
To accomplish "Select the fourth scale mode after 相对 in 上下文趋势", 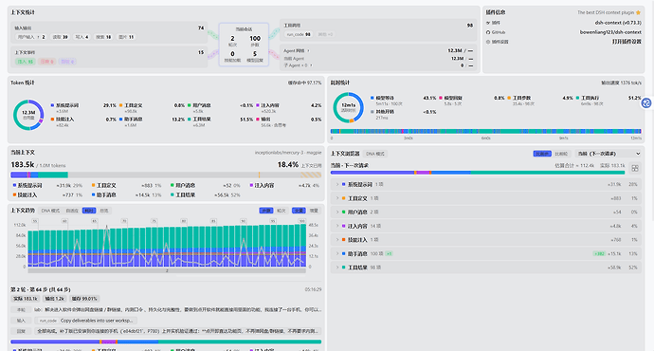I will [x=104, y=211].
